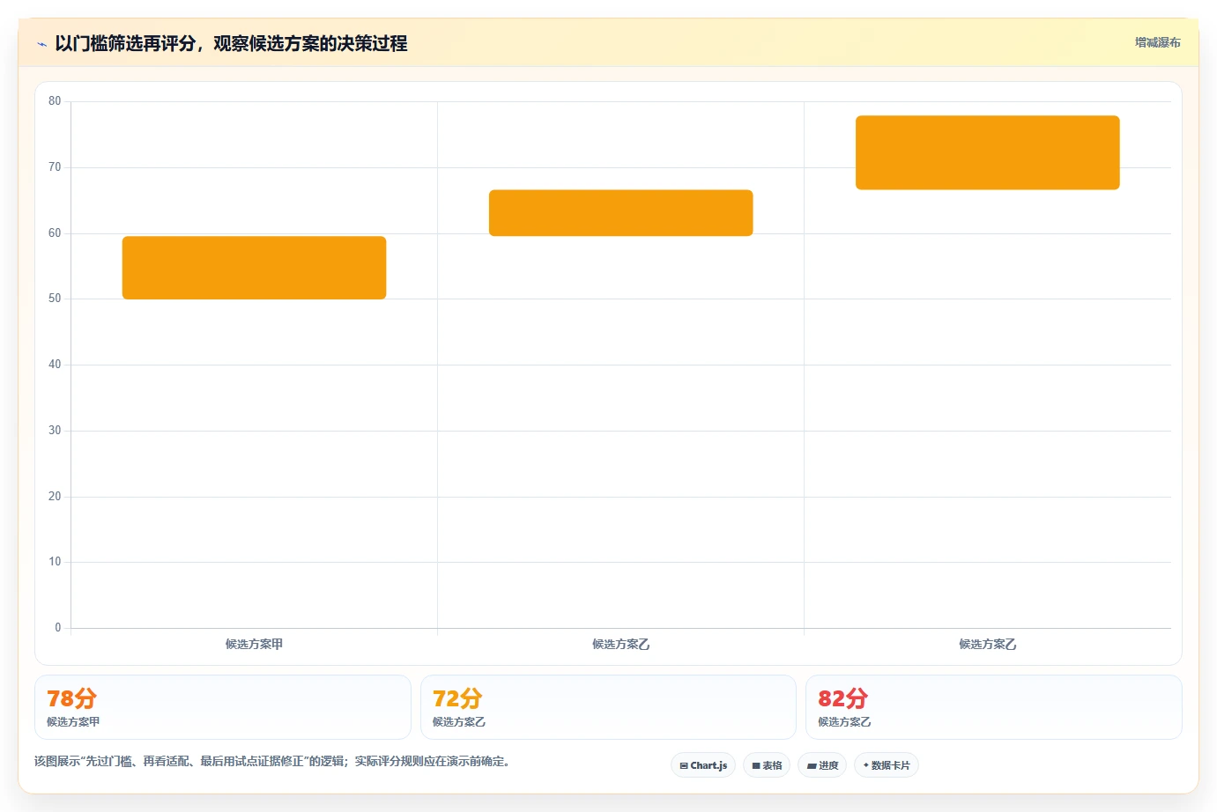This screenshot has width=1217, height=812.
Task: Click the x-axis label 候选方案甲
Action: (x=254, y=645)
